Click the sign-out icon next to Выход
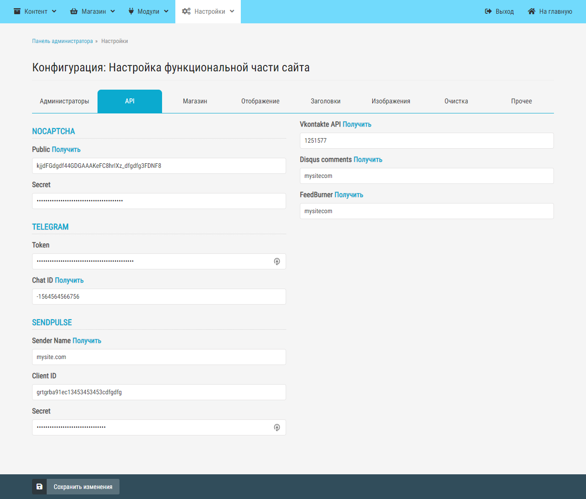Screen dimensions: 586x499 488,11
